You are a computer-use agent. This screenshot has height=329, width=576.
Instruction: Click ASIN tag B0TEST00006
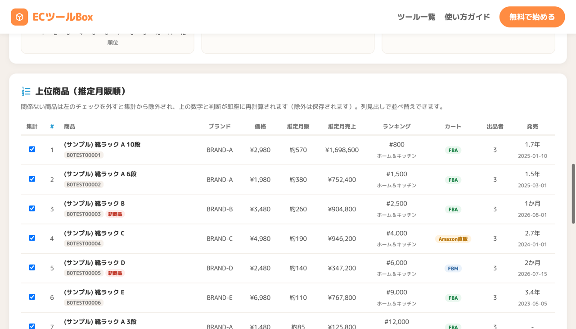tap(84, 302)
